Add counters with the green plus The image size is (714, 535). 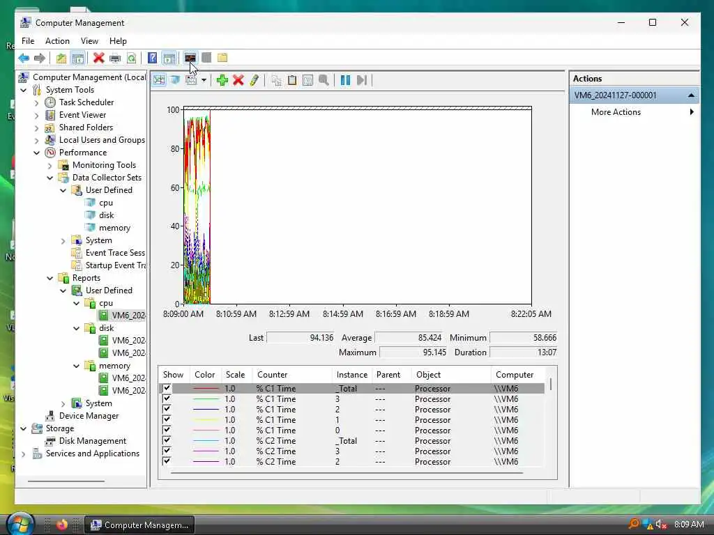coord(222,80)
